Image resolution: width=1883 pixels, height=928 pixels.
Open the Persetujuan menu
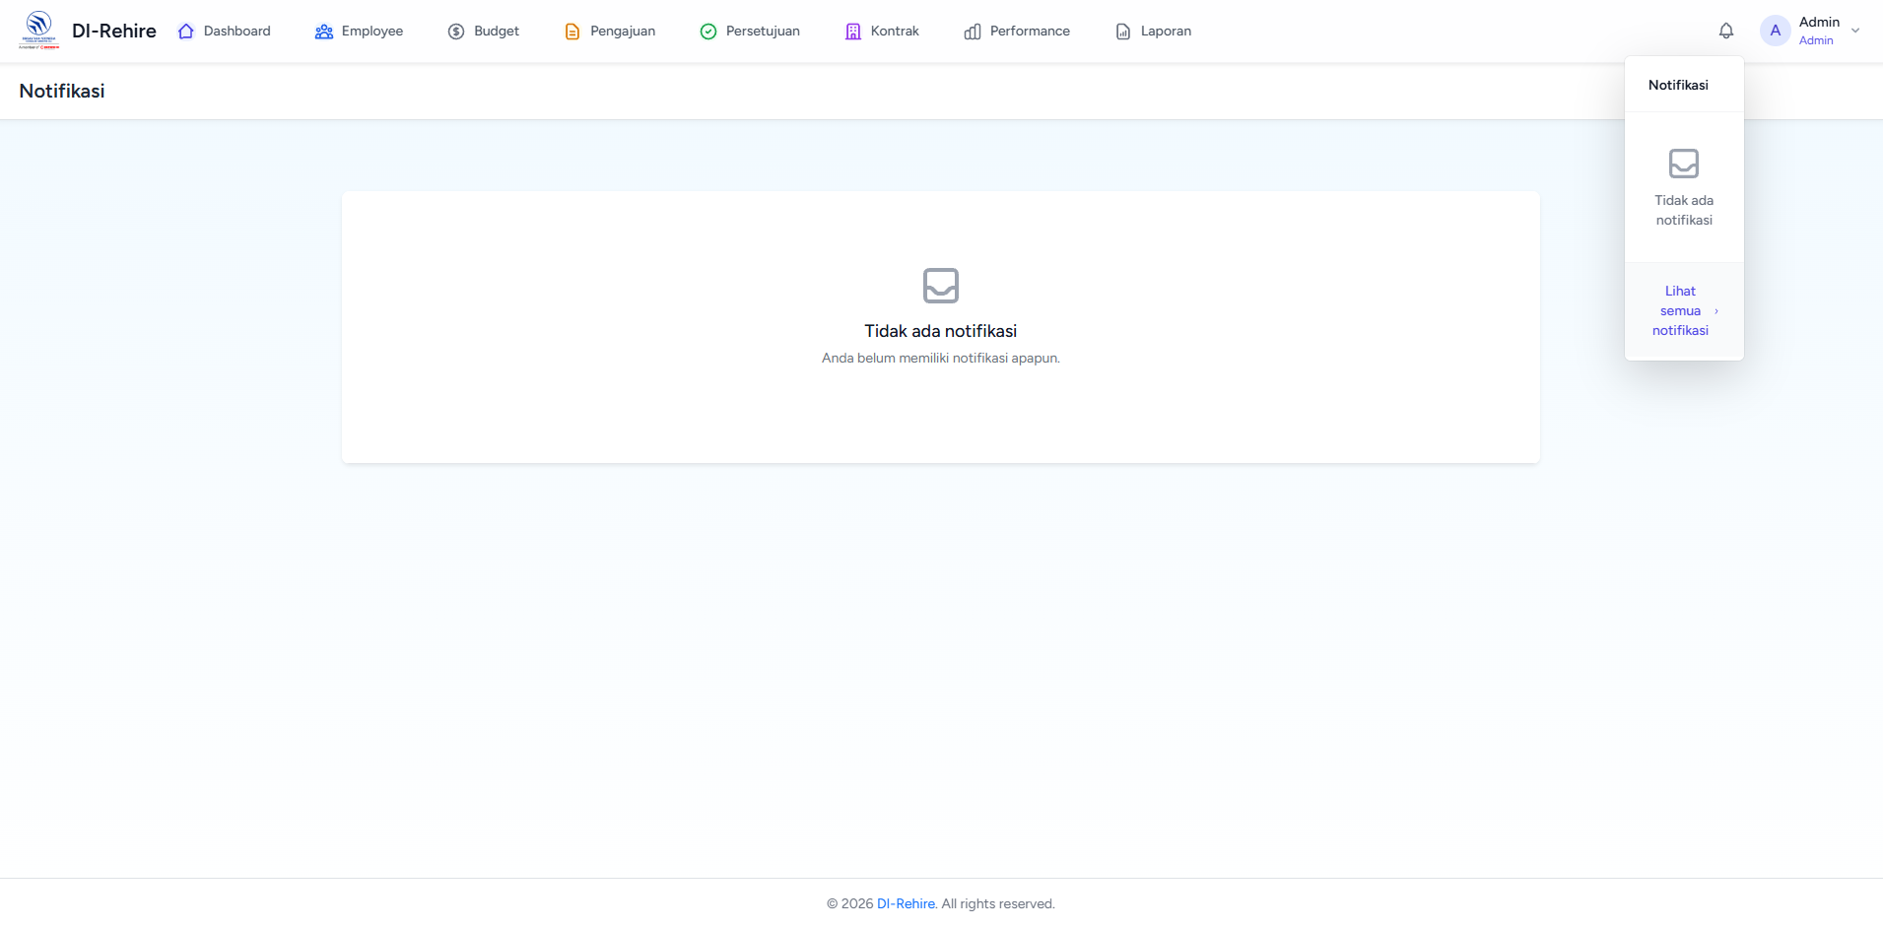coord(750,32)
